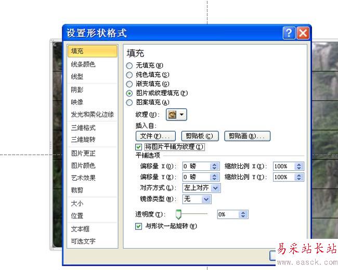Click the 偏移量 Y input field
Screen dimensions: 338x270
pyautogui.click(x=197, y=177)
